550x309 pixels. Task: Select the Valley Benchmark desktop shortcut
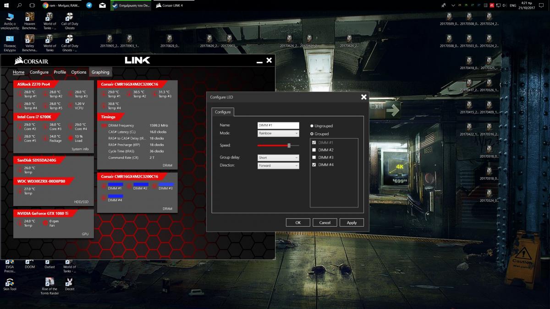pos(29,43)
